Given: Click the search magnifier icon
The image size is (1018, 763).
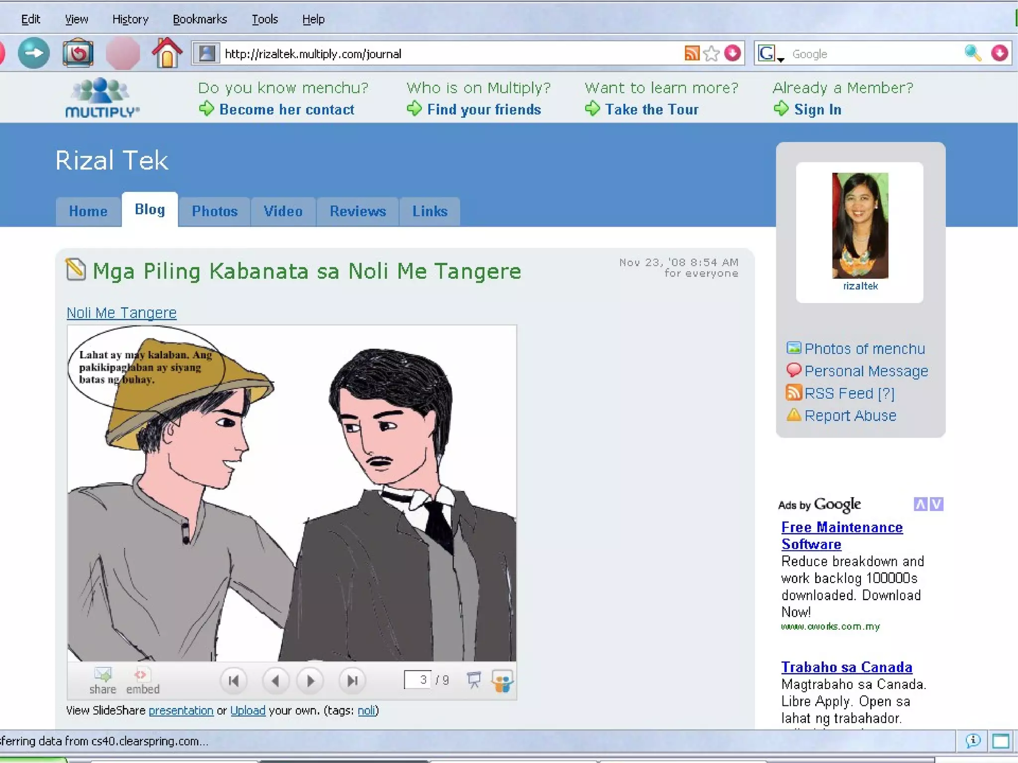Looking at the screenshot, I should (972, 53).
